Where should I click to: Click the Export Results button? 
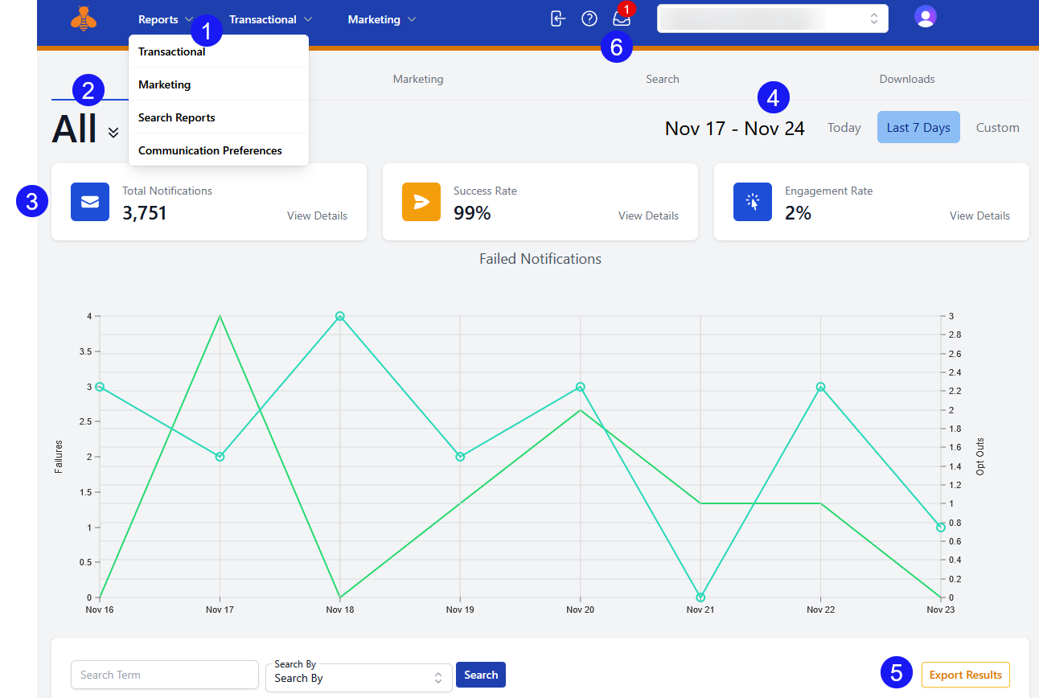(965, 675)
